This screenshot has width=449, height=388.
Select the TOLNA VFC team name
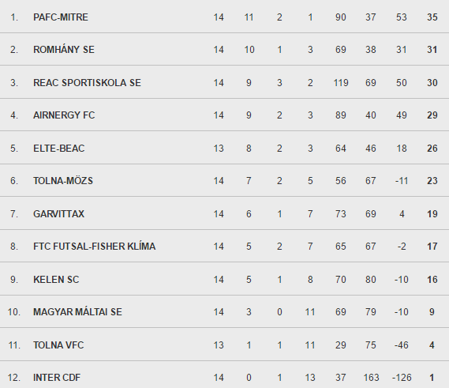tap(58, 345)
